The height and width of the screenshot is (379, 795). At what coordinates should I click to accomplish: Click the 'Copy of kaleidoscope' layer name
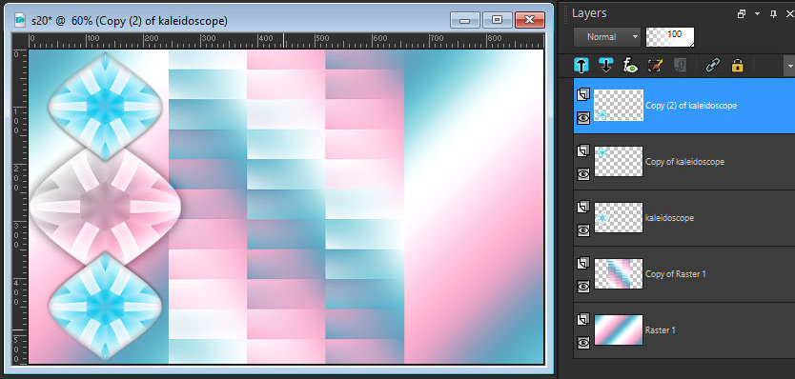tap(684, 162)
